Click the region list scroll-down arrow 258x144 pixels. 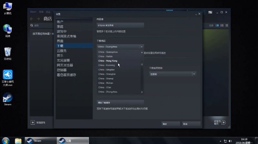point(142,92)
